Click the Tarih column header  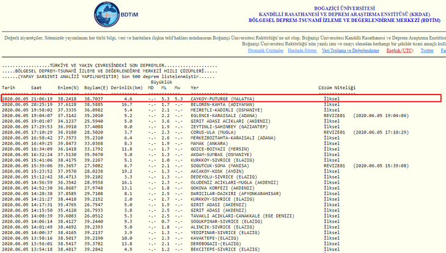point(9,88)
